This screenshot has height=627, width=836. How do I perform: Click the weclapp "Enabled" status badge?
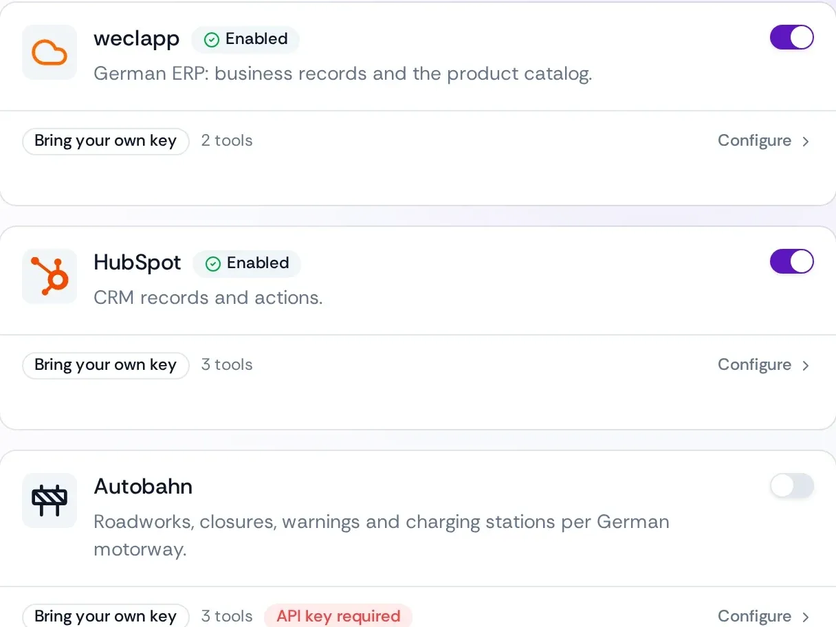[x=245, y=40]
